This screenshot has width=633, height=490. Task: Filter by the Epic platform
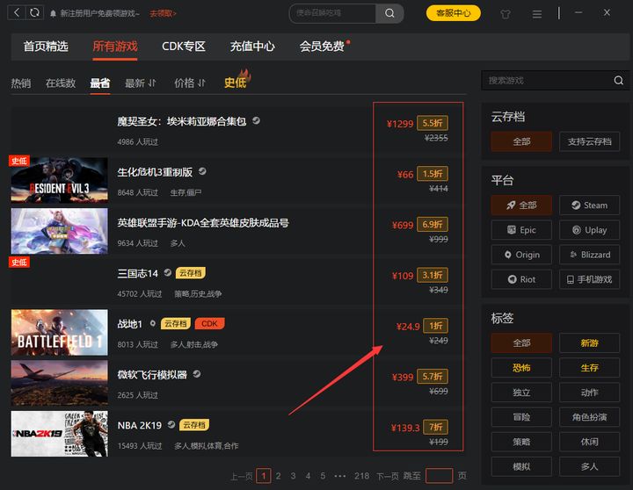point(521,230)
